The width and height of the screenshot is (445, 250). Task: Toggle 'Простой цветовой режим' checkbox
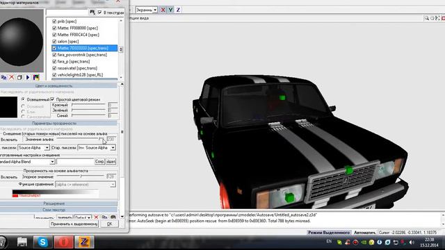[52, 99]
